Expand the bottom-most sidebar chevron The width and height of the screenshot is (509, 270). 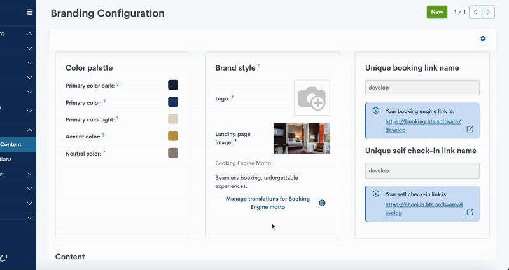[x=29, y=218]
